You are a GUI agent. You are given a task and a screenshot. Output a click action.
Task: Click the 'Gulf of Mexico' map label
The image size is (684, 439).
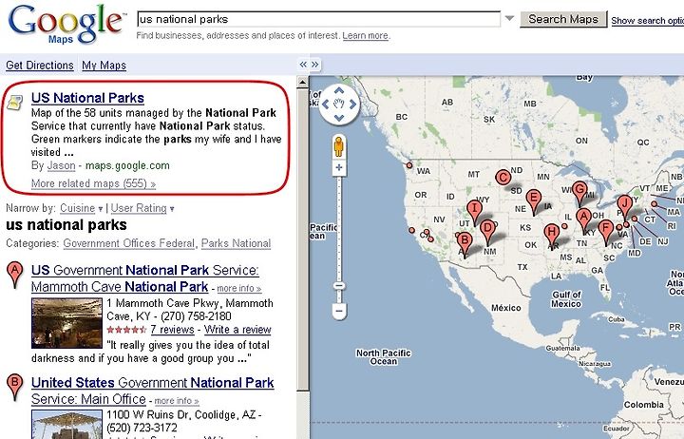pyautogui.click(x=566, y=299)
